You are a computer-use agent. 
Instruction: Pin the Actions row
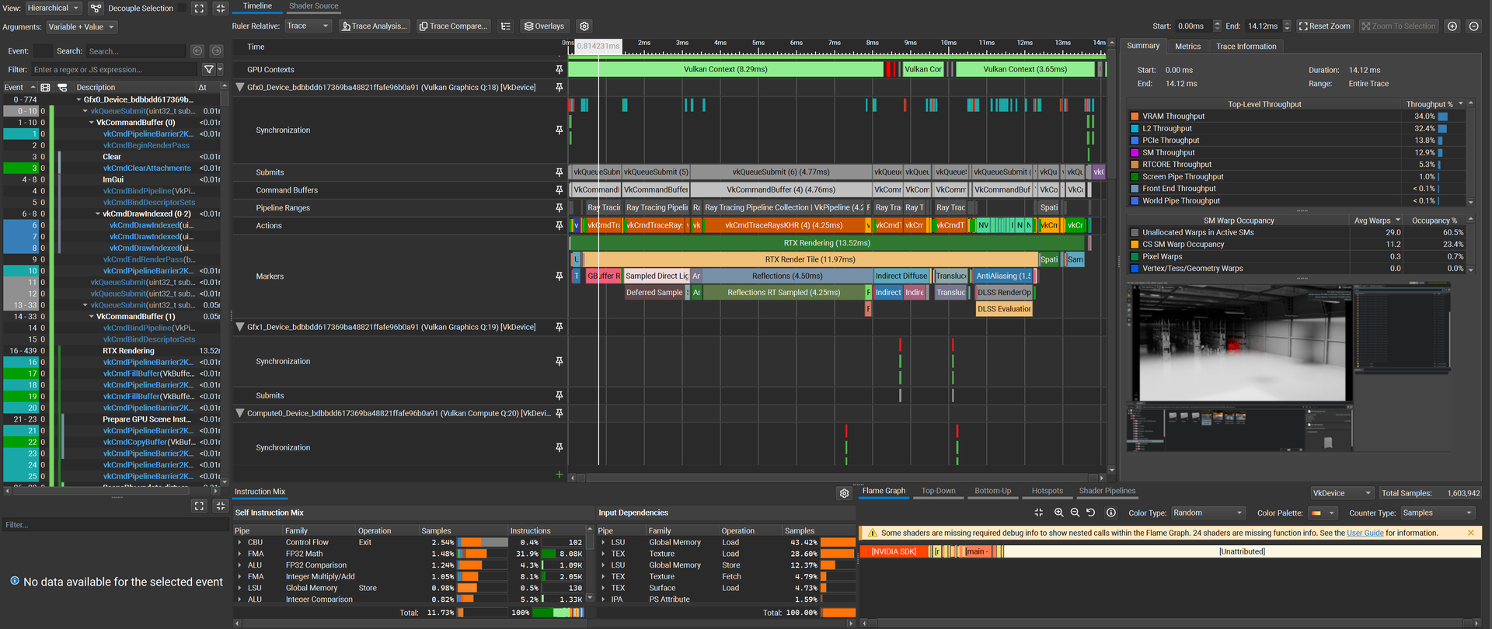click(x=559, y=226)
